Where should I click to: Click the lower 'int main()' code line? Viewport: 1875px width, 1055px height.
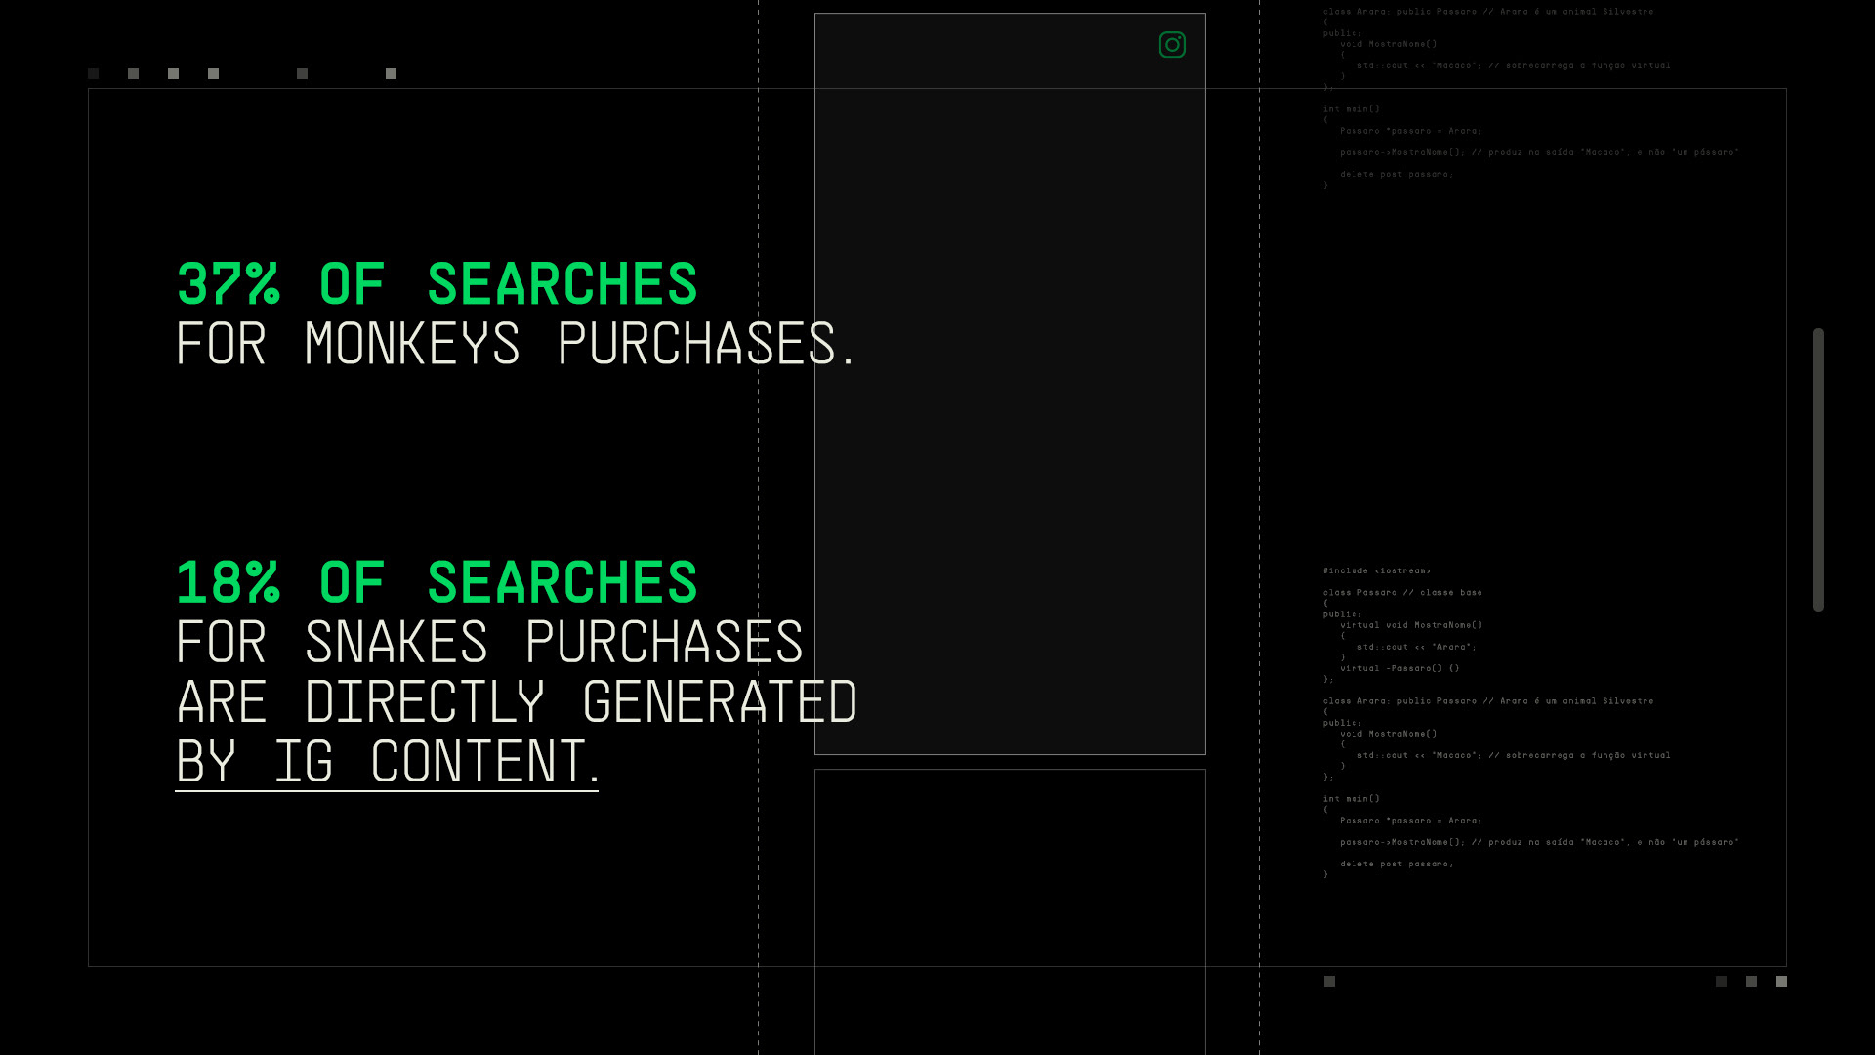click(1352, 799)
